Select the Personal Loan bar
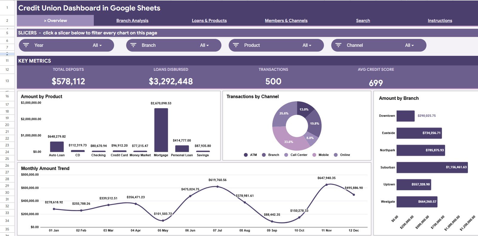The height and width of the screenshot is (236, 478). click(x=182, y=149)
